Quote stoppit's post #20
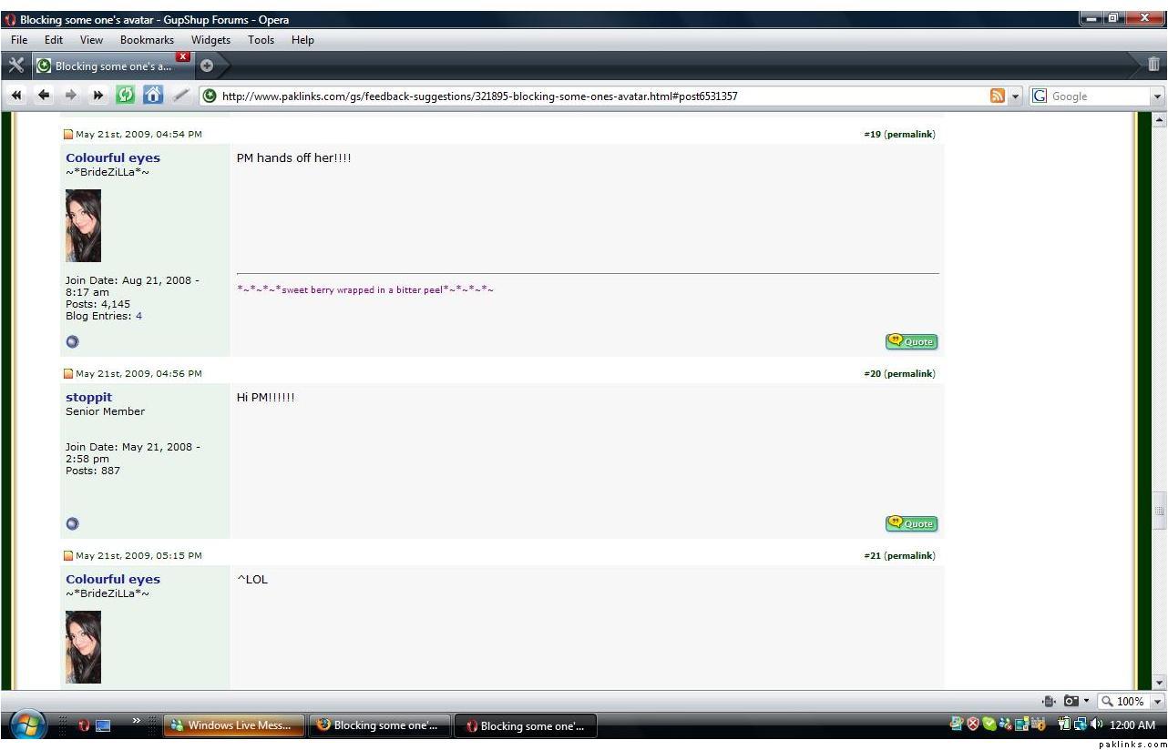The image size is (1168, 750). point(911,523)
